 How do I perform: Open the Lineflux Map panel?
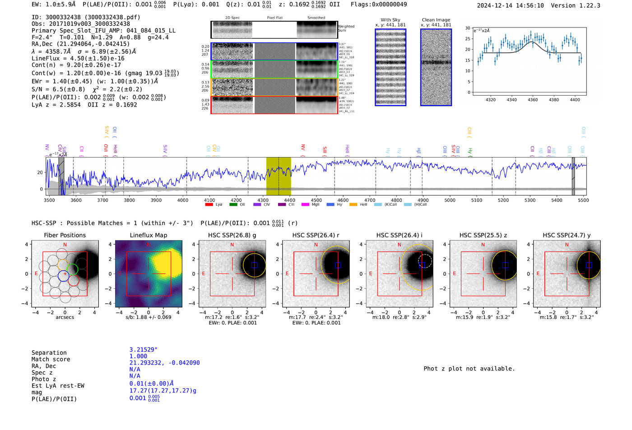point(149,274)
